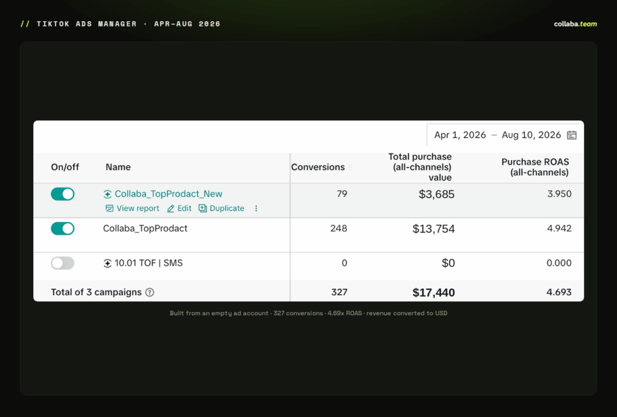Sort by Purchase ROAS (all-channels) header

pyautogui.click(x=535, y=167)
